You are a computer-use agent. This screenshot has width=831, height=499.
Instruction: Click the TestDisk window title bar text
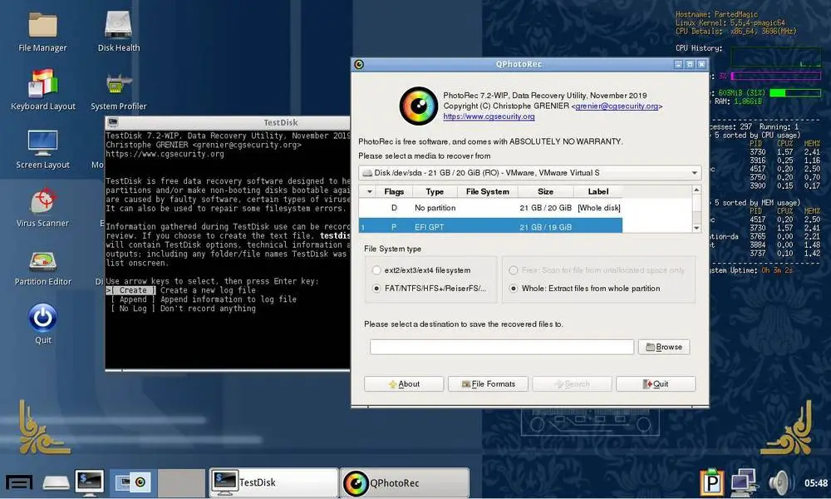tap(281, 122)
